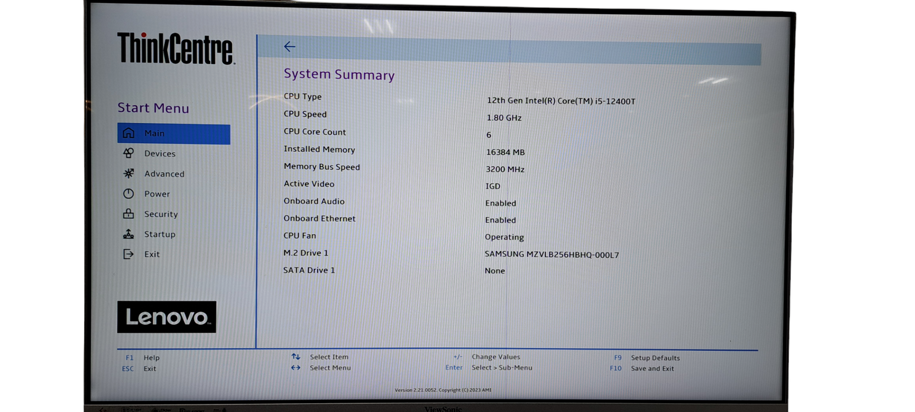Image resolution: width=915 pixels, height=412 pixels.
Task: Click the 16384 MB value
Action: pyautogui.click(x=505, y=152)
